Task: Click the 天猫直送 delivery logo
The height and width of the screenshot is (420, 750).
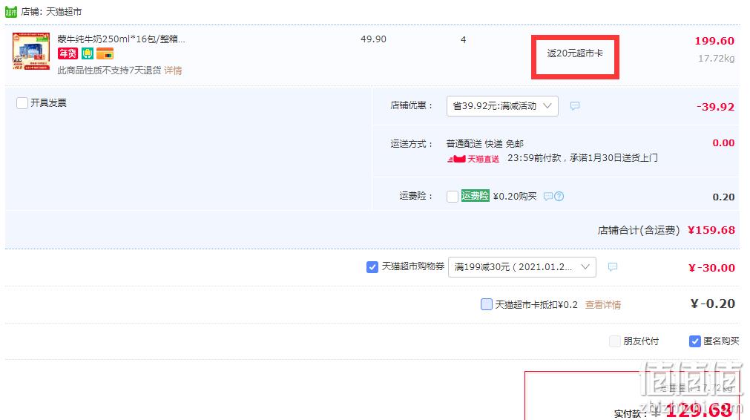Action: 473,159
